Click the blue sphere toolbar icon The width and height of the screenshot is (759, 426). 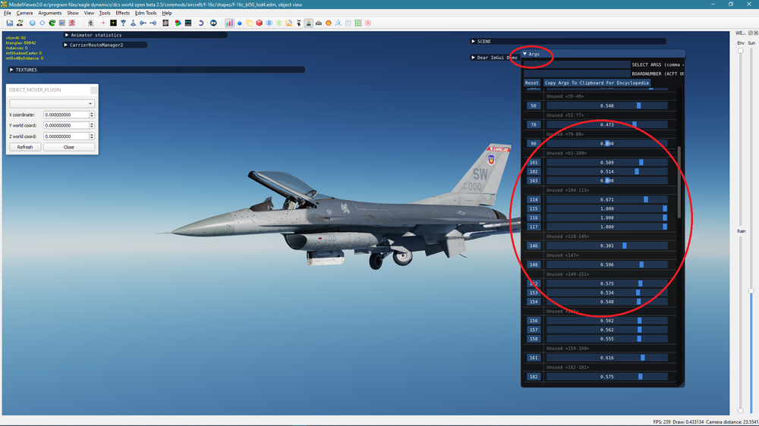[x=33, y=23]
